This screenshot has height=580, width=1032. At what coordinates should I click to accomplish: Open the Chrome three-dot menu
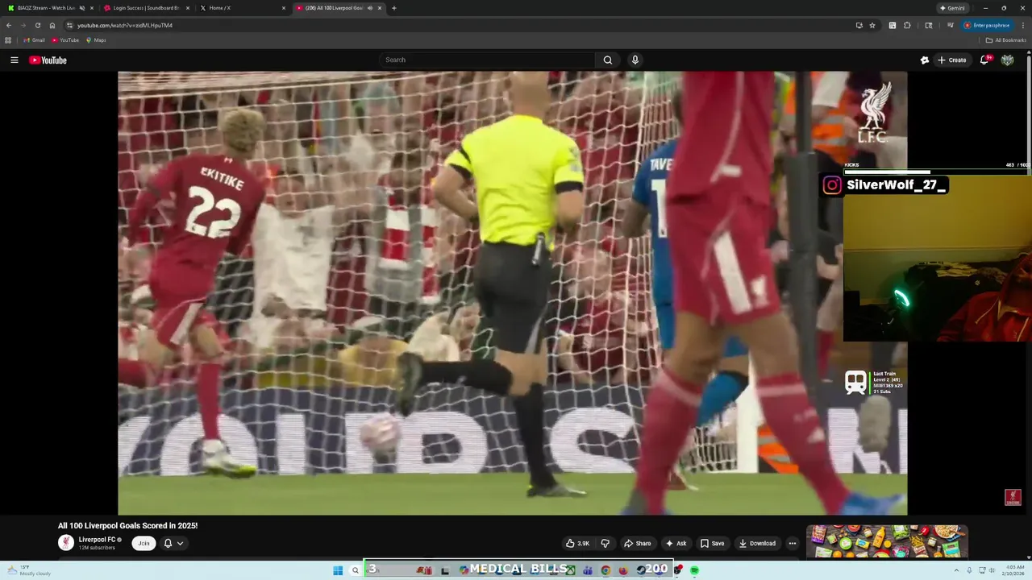coord(1022,26)
